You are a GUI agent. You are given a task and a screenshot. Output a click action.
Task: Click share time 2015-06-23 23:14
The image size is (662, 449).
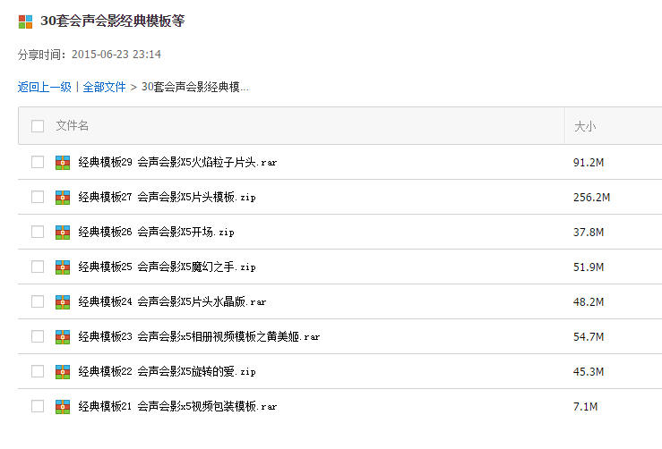116,55
